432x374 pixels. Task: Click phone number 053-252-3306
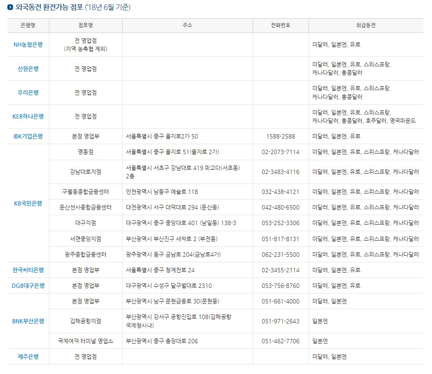point(280,223)
